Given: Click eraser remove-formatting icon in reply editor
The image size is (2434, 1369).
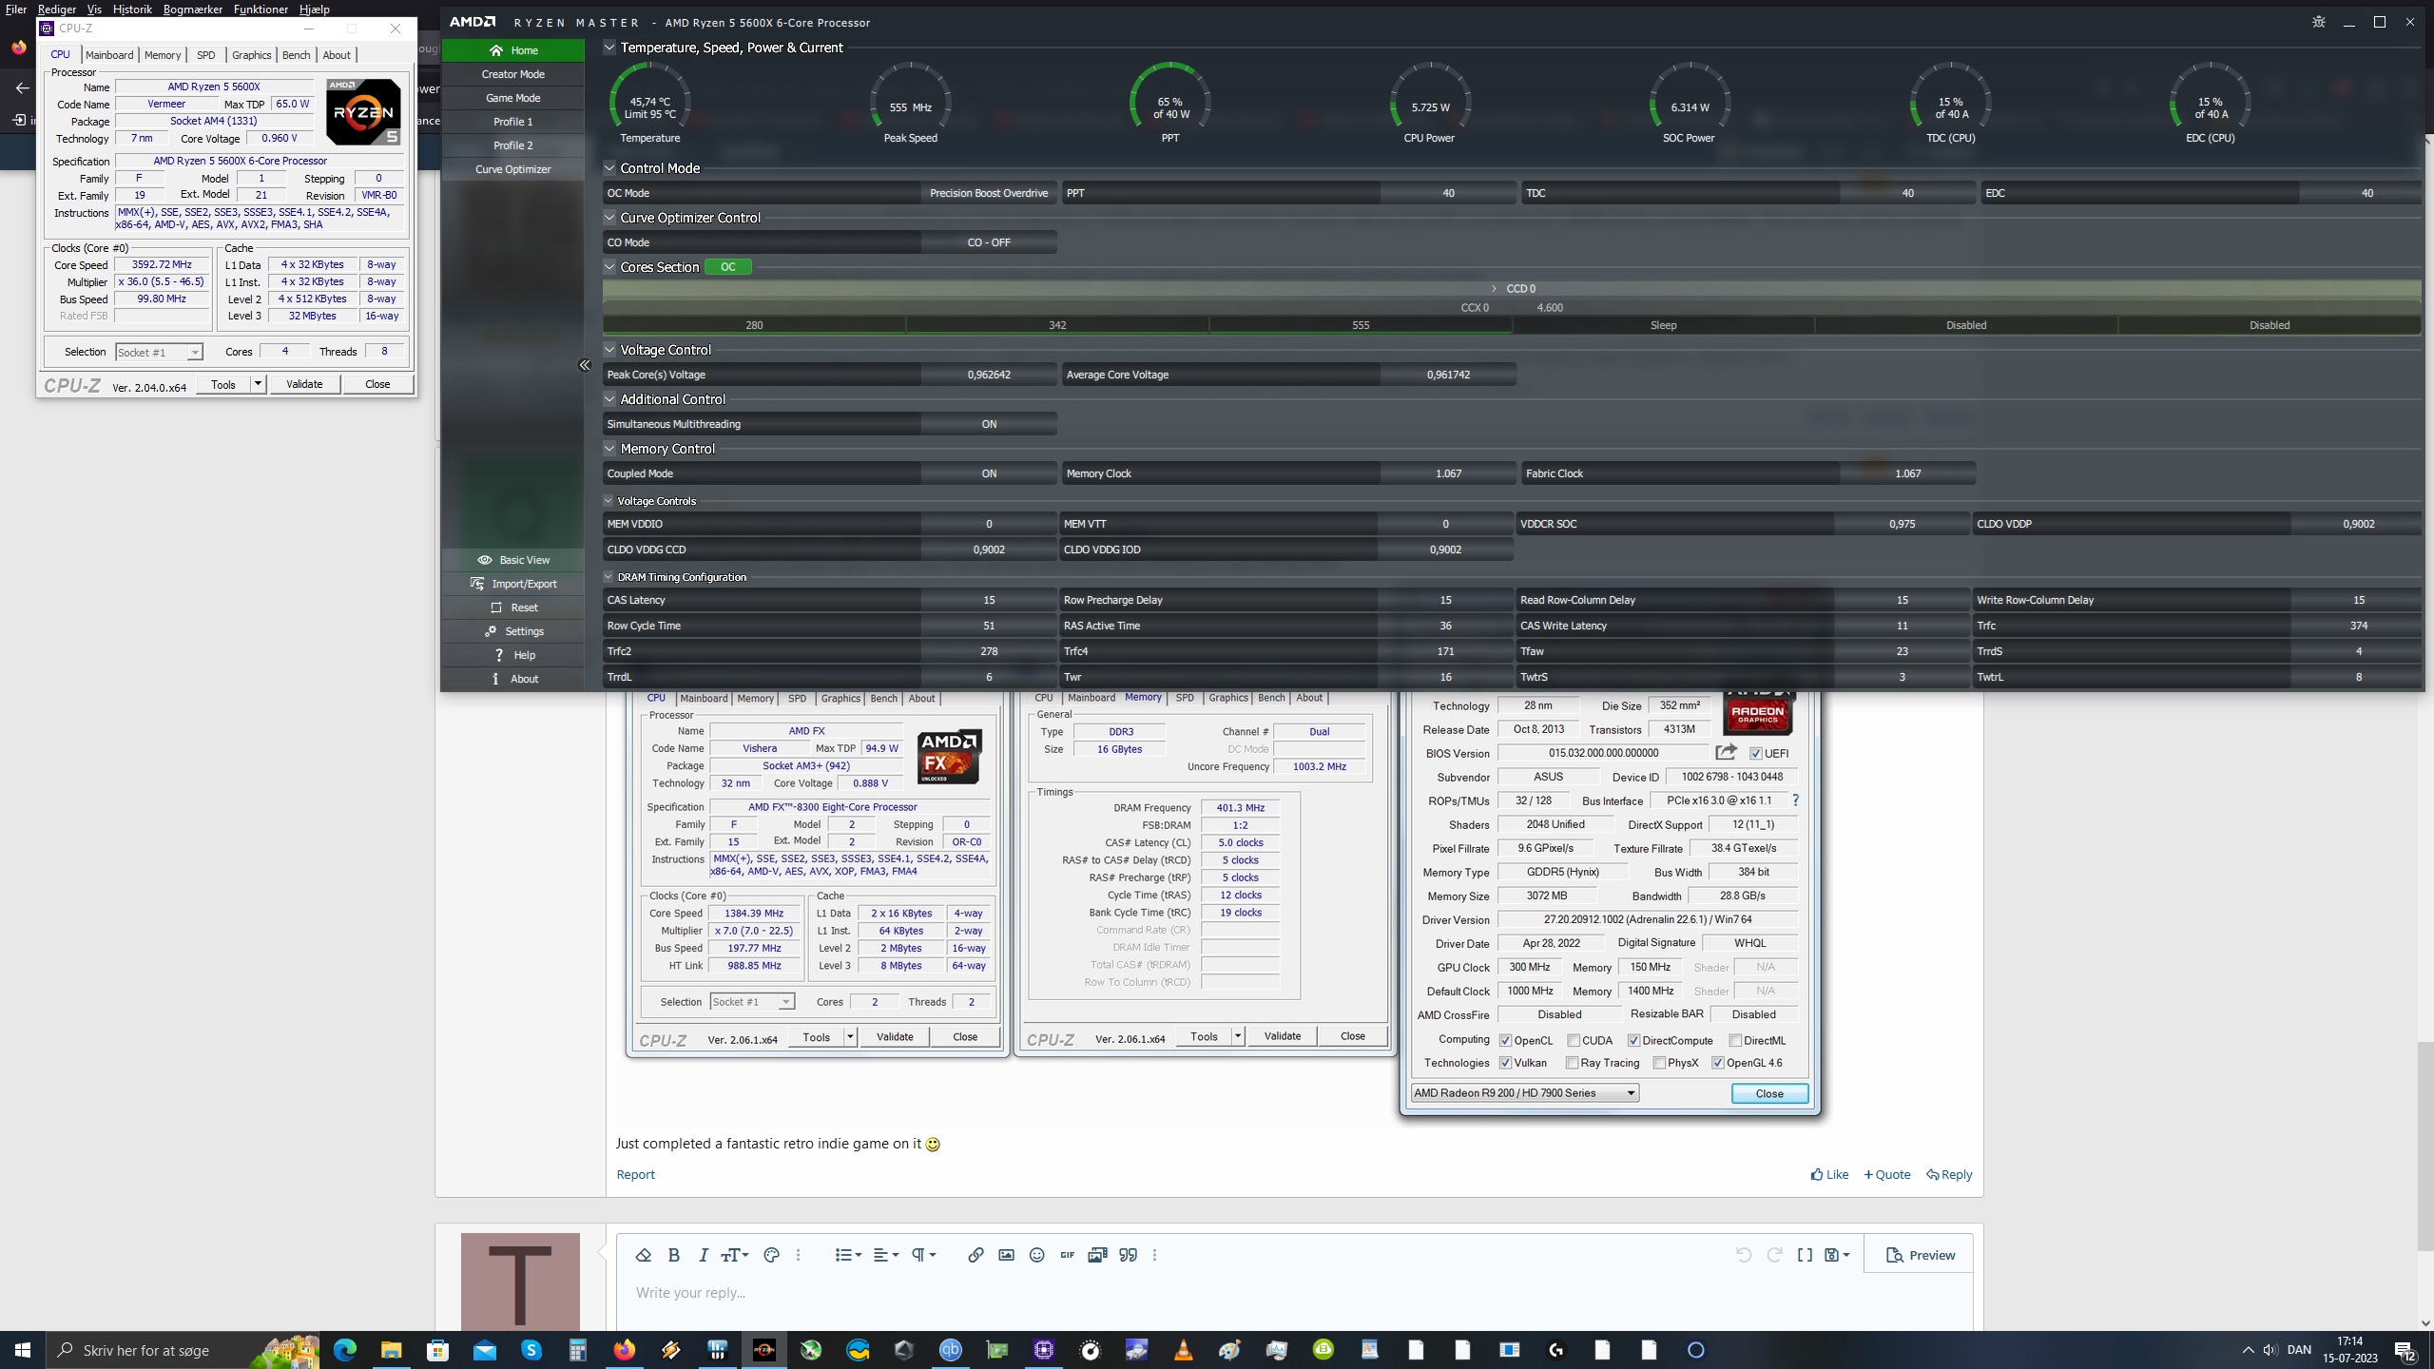Looking at the screenshot, I should 644,1255.
